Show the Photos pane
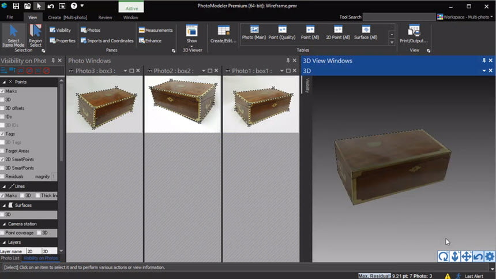Screen dimensions: 496x279 (x=91, y=30)
